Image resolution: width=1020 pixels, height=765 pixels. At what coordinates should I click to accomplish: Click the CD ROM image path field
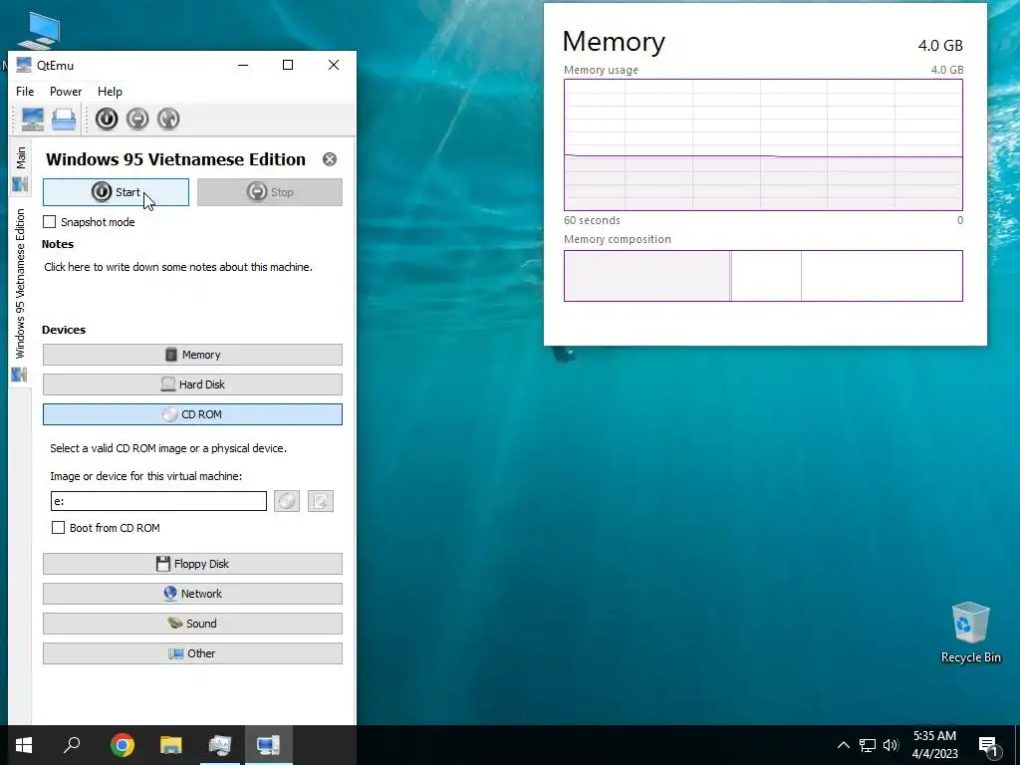(158, 501)
